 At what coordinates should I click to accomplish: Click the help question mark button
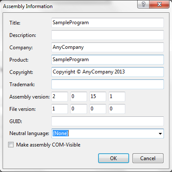[143, 4]
